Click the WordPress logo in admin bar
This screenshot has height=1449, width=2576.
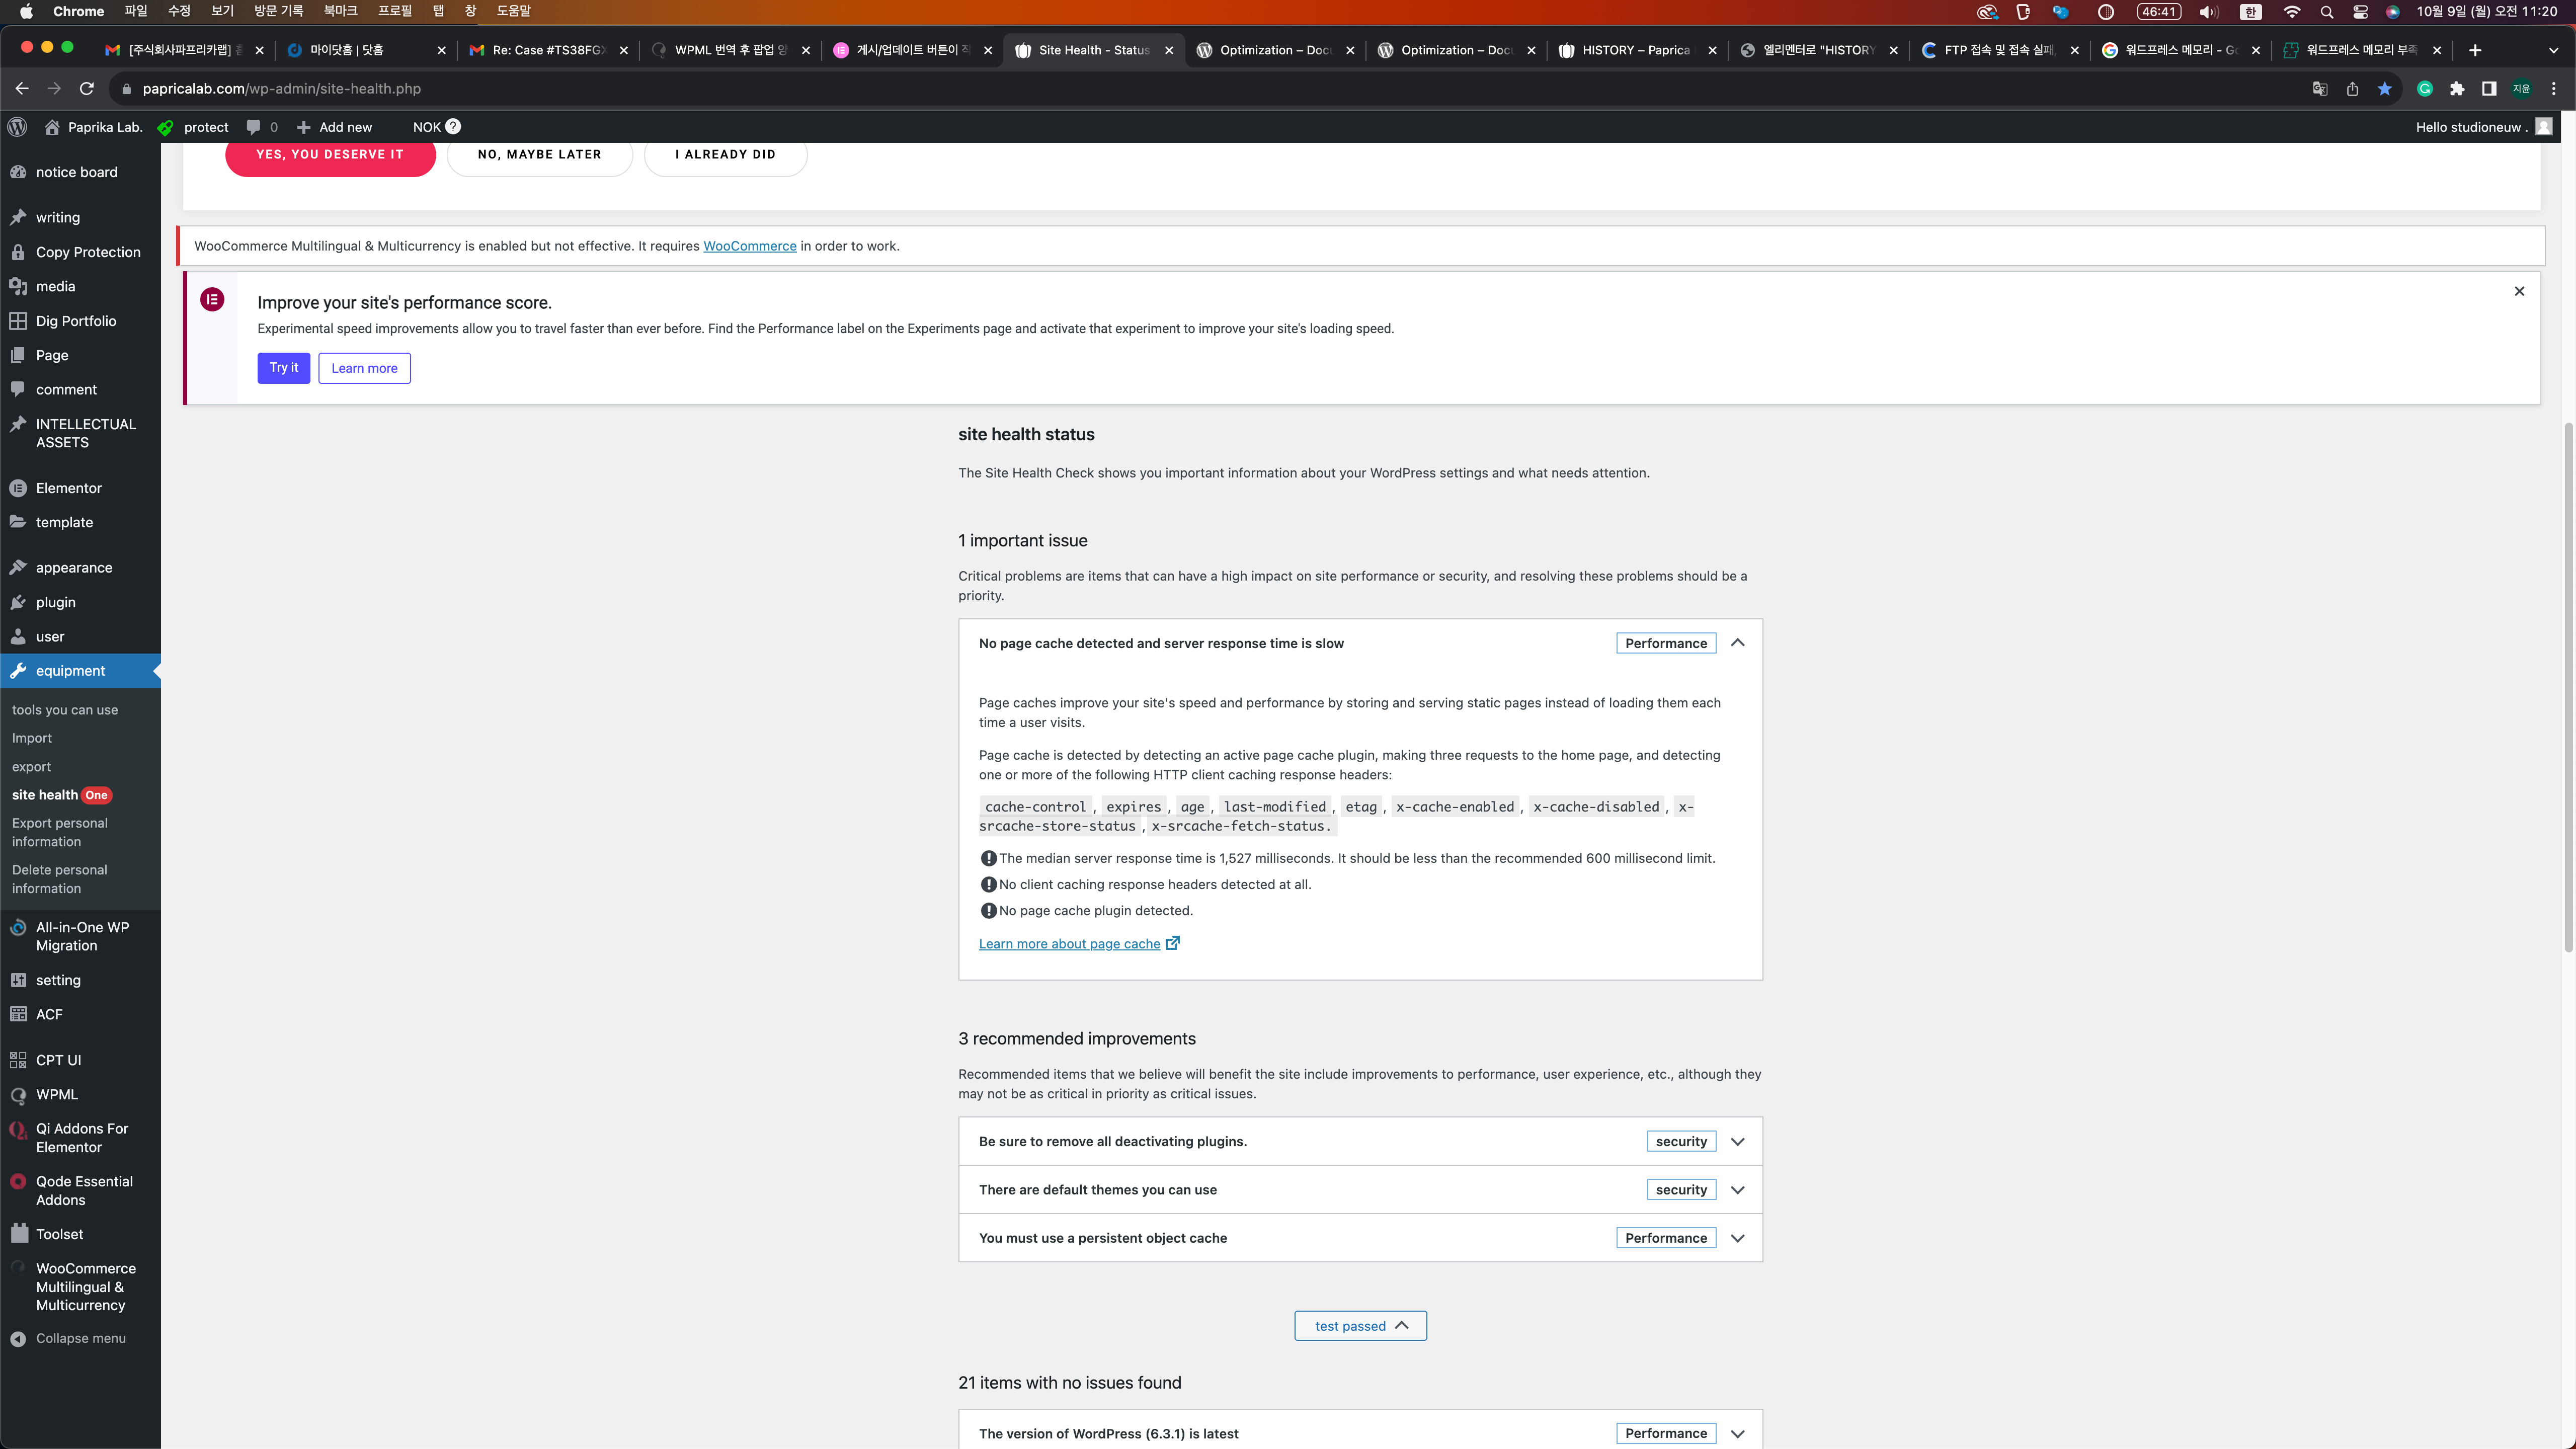(x=17, y=127)
